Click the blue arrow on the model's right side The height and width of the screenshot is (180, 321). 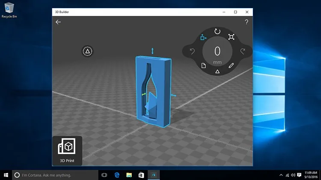click(173, 95)
